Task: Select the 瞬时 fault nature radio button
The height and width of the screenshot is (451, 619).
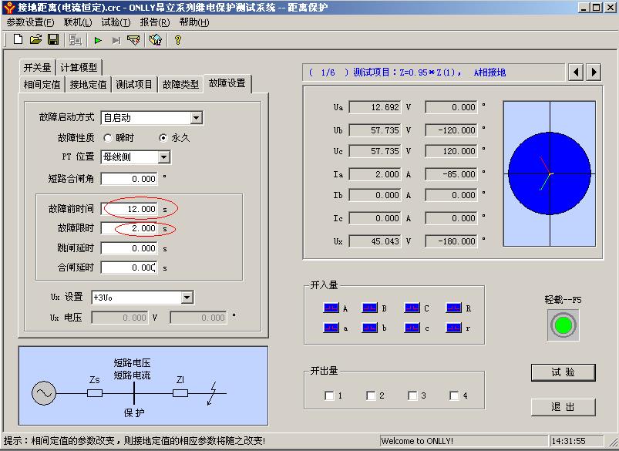Action: [x=106, y=138]
